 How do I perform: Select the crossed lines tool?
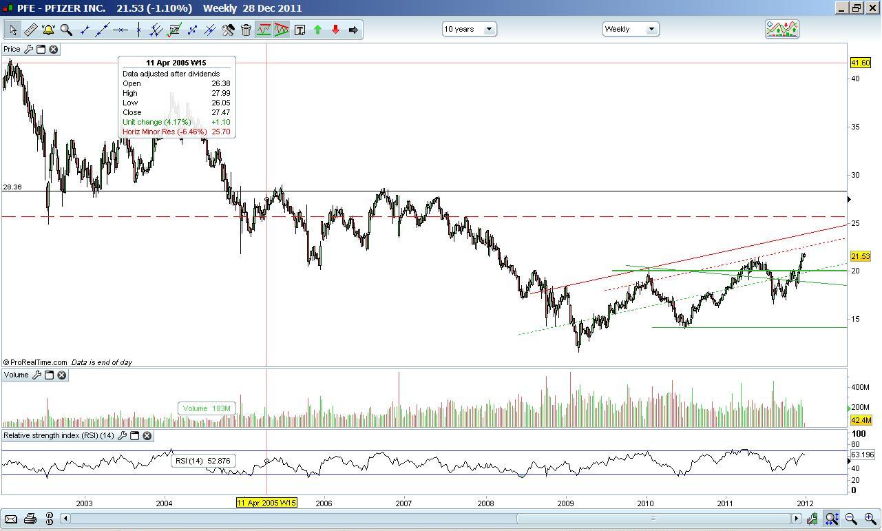click(210, 30)
